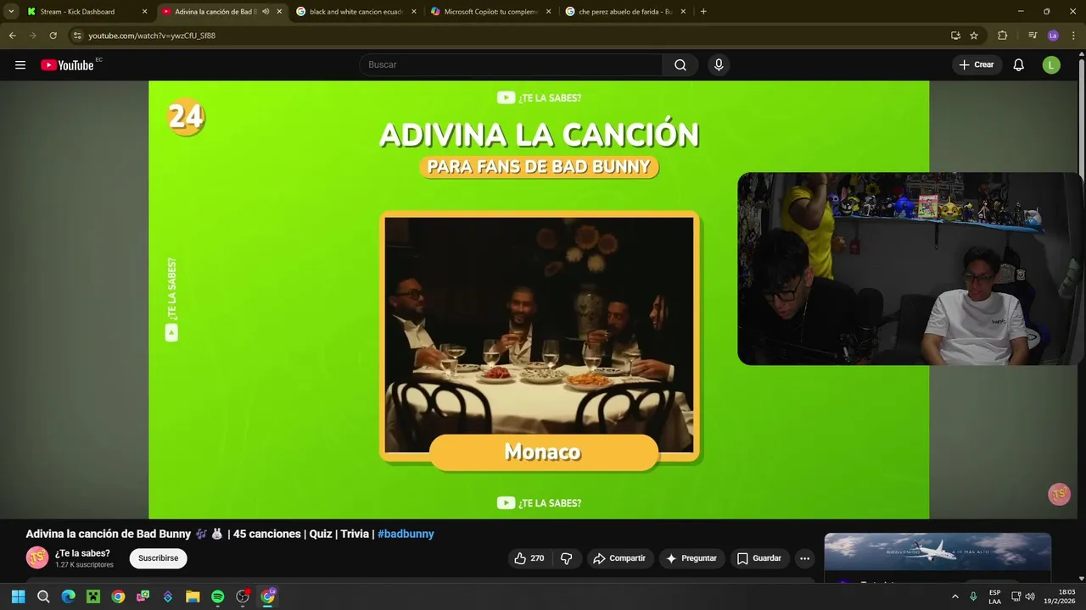Switch to black and white cancion tab
Screen dimensions: 1086x610
355,12
